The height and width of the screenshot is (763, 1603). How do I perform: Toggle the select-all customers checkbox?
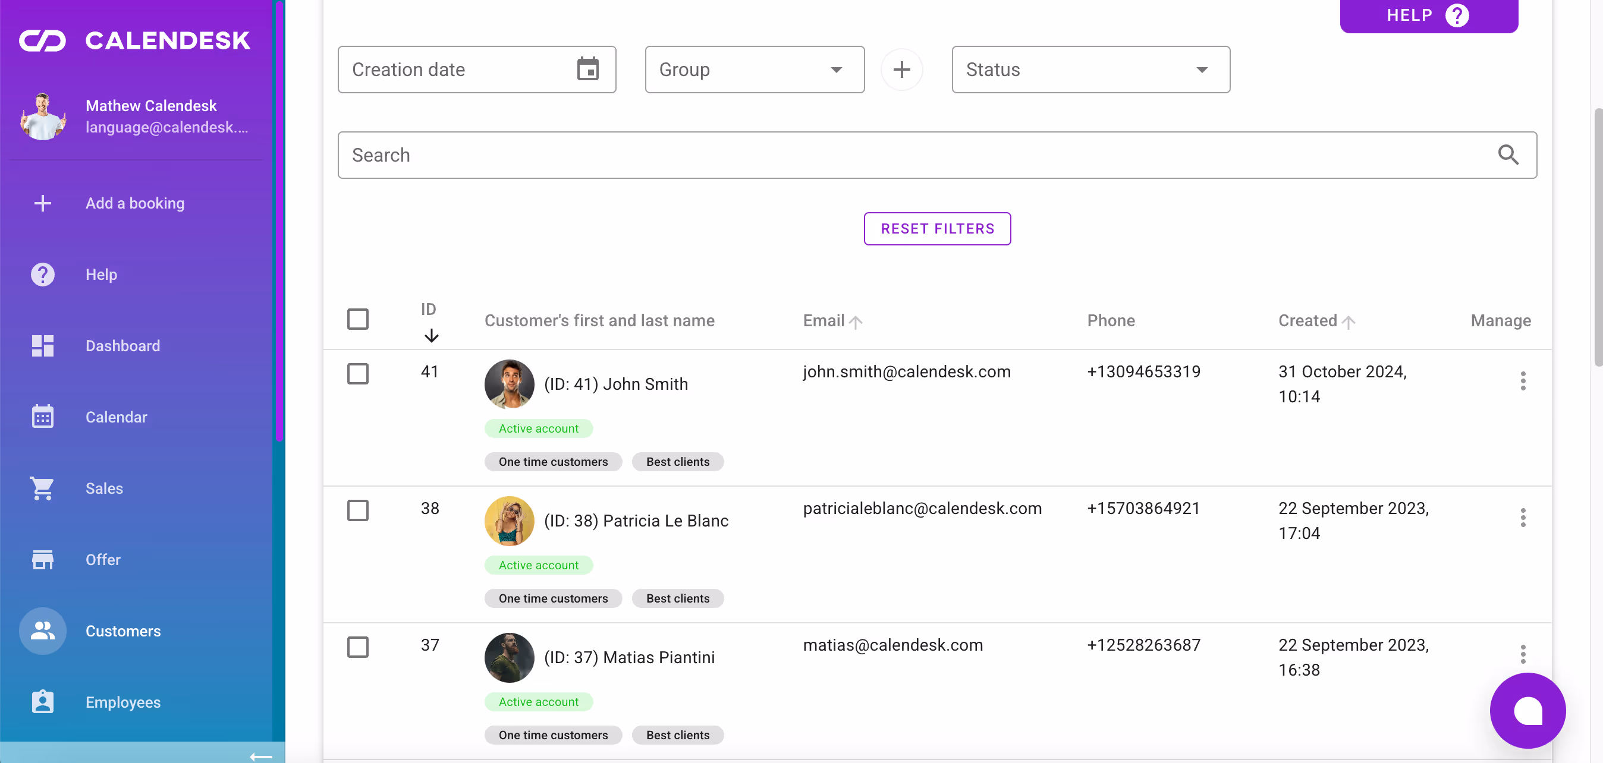[x=358, y=320]
